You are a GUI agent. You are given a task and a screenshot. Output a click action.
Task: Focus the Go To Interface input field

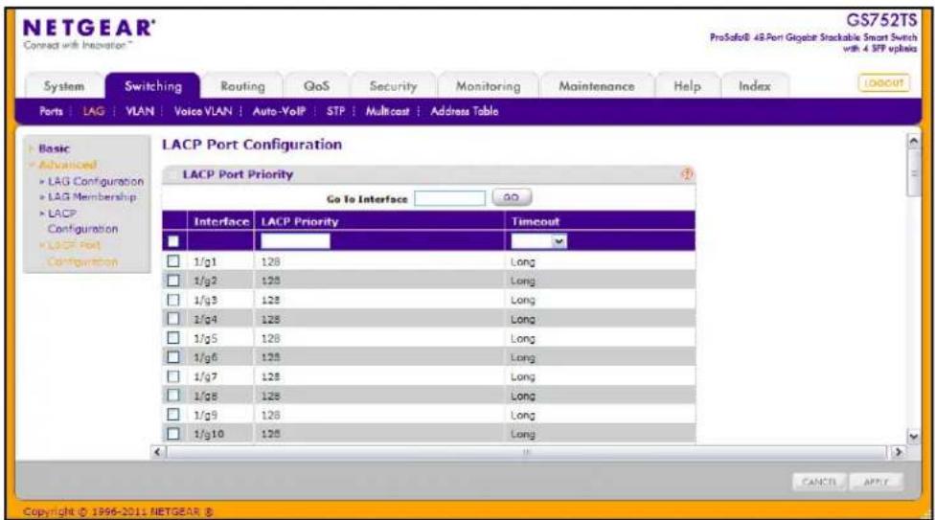click(449, 198)
